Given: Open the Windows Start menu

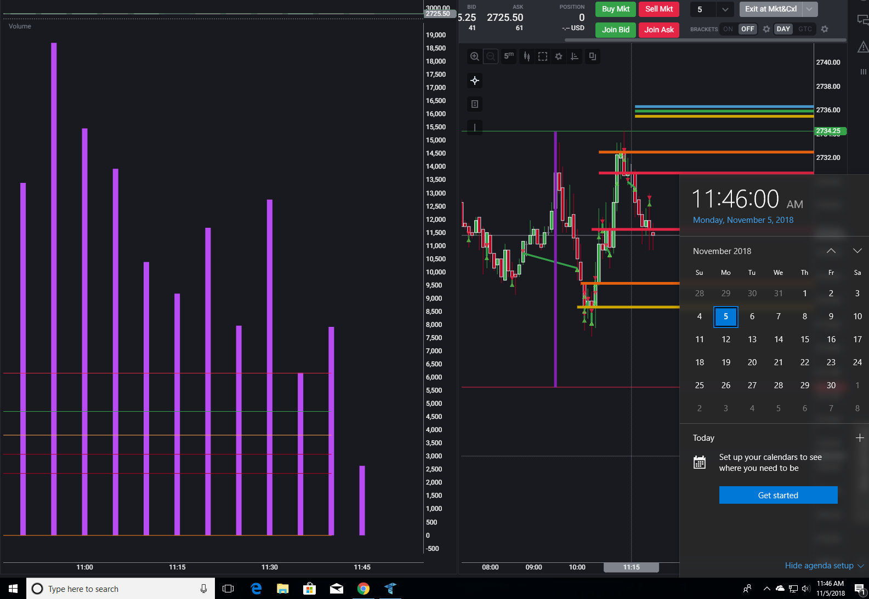Looking at the screenshot, I should (x=13, y=589).
